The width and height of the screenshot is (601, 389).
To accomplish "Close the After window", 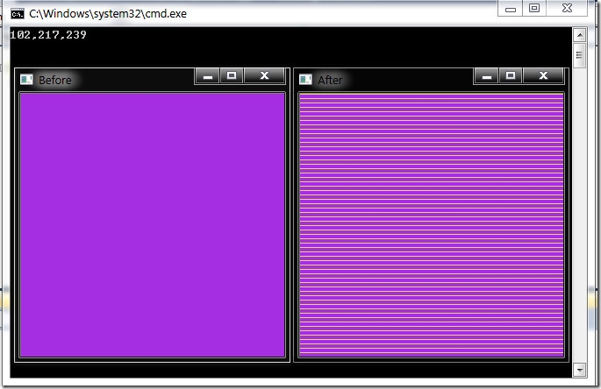I will pyautogui.click(x=543, y=76).
